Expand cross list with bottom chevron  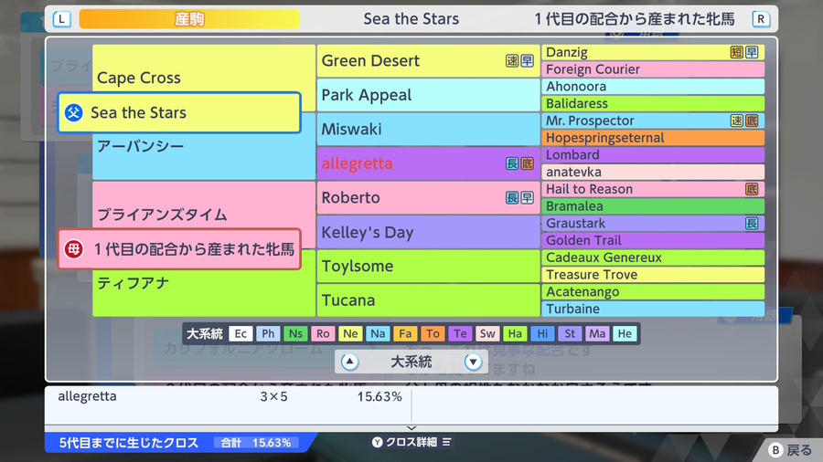(x=411, y=428)
